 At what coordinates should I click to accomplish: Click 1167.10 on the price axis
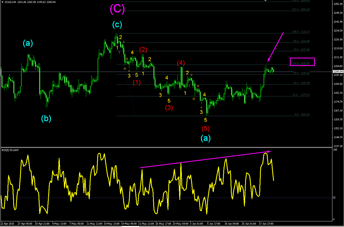[x=338, y=111]
